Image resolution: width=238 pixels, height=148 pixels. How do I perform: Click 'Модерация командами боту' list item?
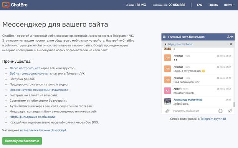53,111
